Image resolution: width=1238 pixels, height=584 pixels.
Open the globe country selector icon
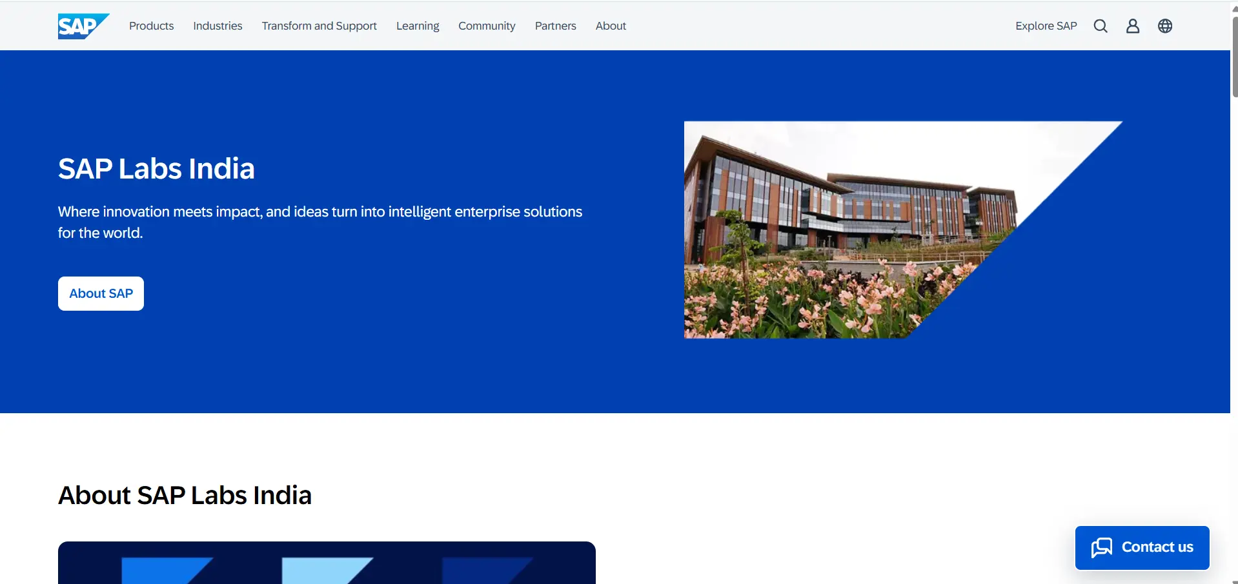1165,26
